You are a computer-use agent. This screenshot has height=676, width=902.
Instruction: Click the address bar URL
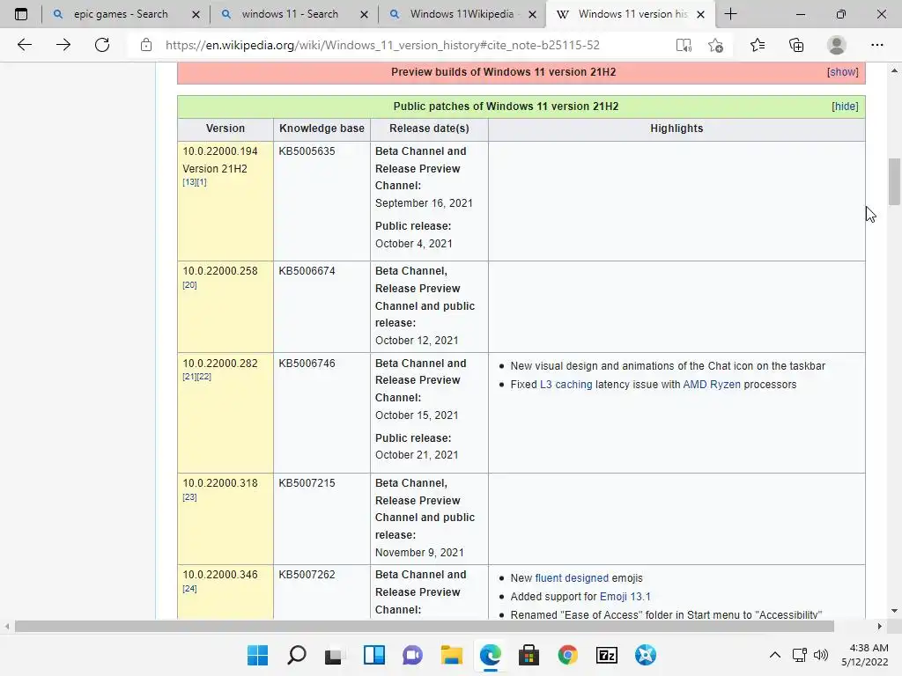click(x=382, y=45)
